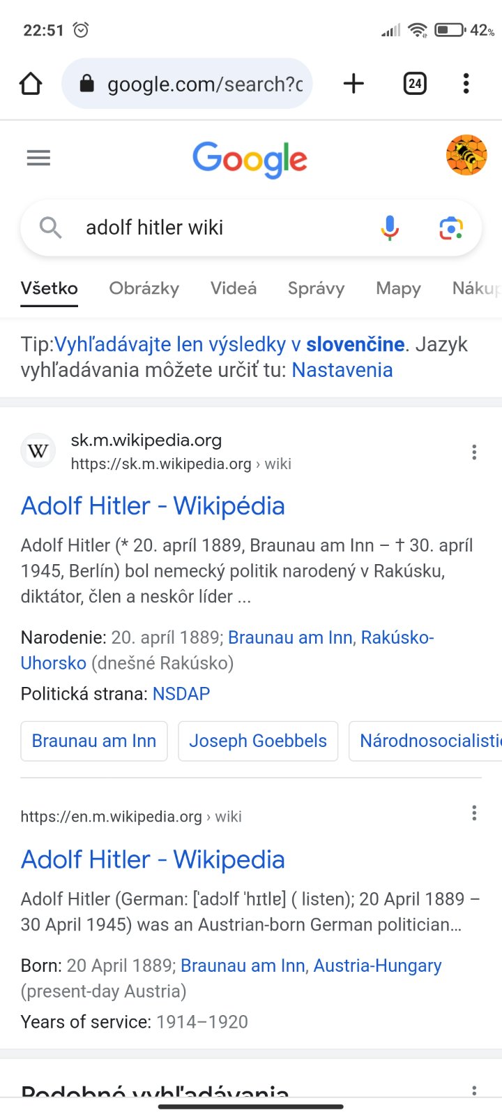Tap the 'Braunau am Inn' chip button
The image size is (502, 1117).
94,741
